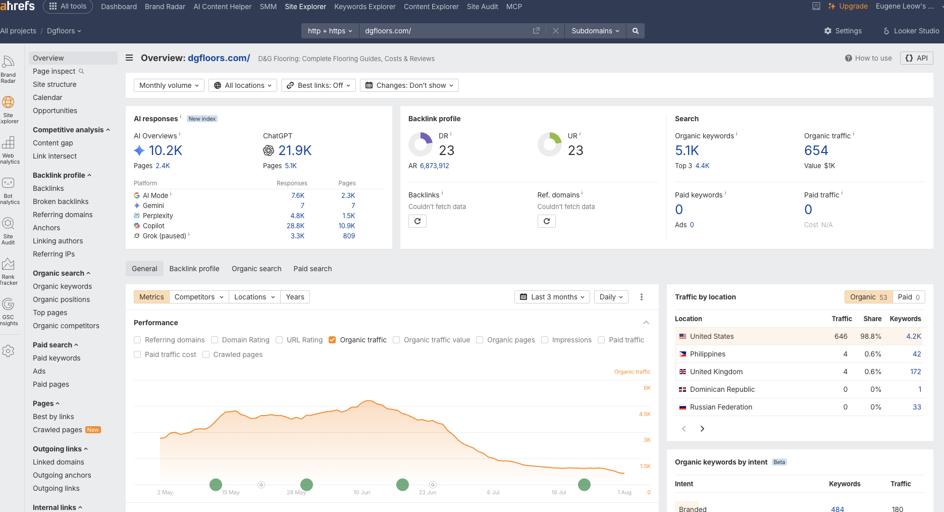Go to previous page of traffic locations
944x512 pixels.
click(x=684, y=429)
